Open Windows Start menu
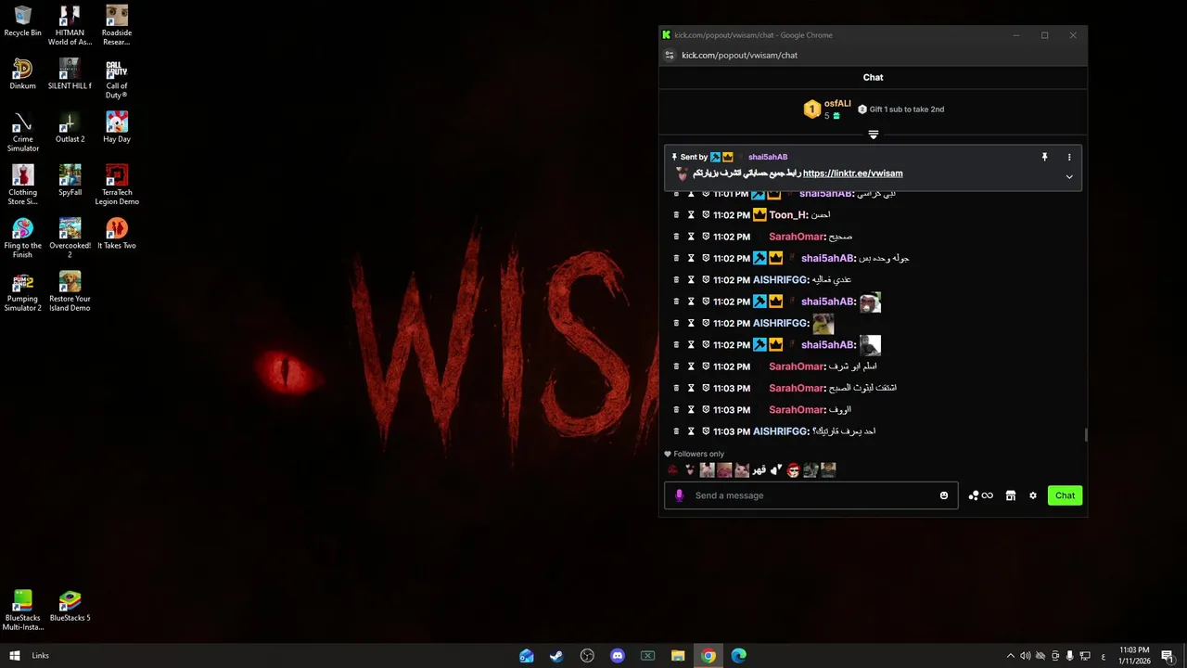The width and height of the screenshot is (1187, 668). (x=15, y=656)
